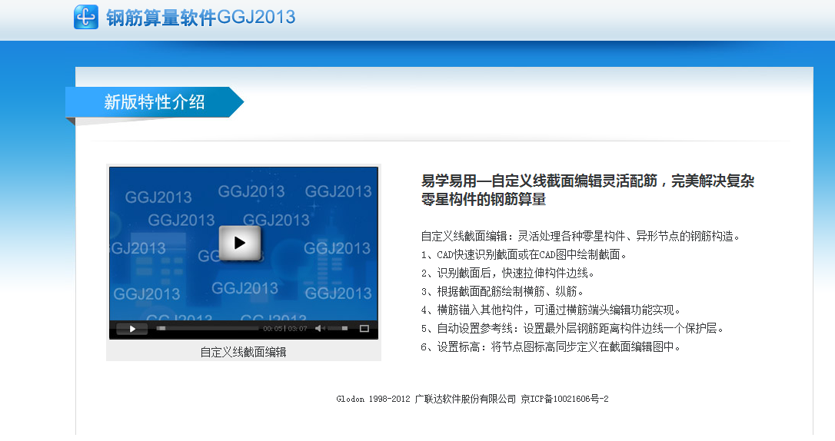The image size is (835, 441).
Task: Click the video time display 00:05 | 03:07
Action: click(x=285, y=329)
